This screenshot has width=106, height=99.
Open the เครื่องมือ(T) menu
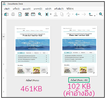(x=59, y=9)
